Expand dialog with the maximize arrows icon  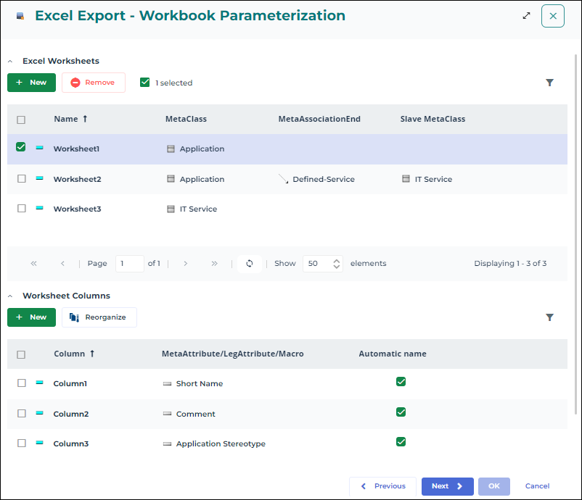click(x=526, y=15)
